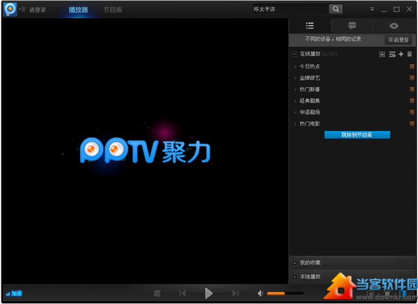Click 请登录 to log in
This screenshot has height=304, width=418.
coord(38,10)
